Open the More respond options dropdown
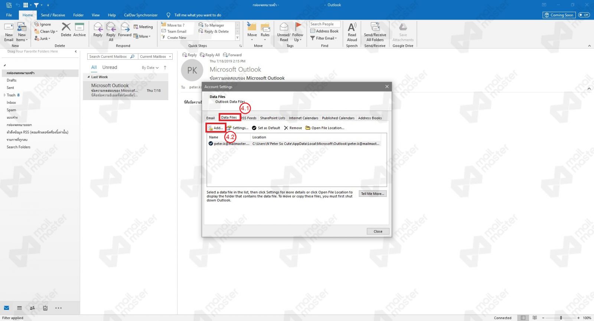The width and height of the screenshot is (594, 321). click(142, 36)
